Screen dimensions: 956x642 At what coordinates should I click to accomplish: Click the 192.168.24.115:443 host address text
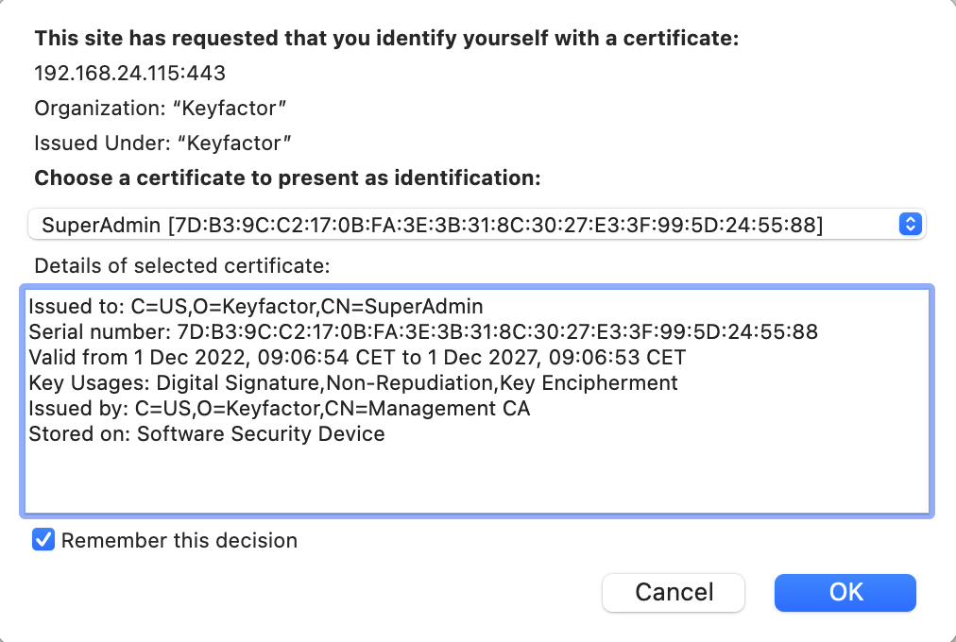coord(129,74)
